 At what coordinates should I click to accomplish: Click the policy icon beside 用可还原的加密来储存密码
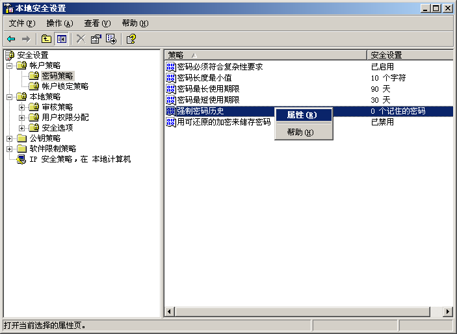coord(171,122)
